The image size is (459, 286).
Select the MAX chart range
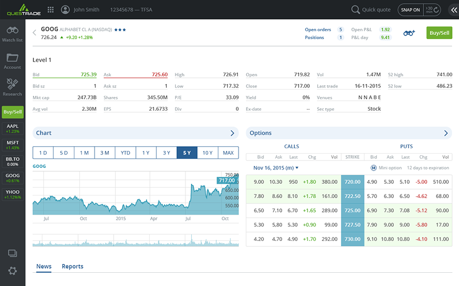[228, 153]
